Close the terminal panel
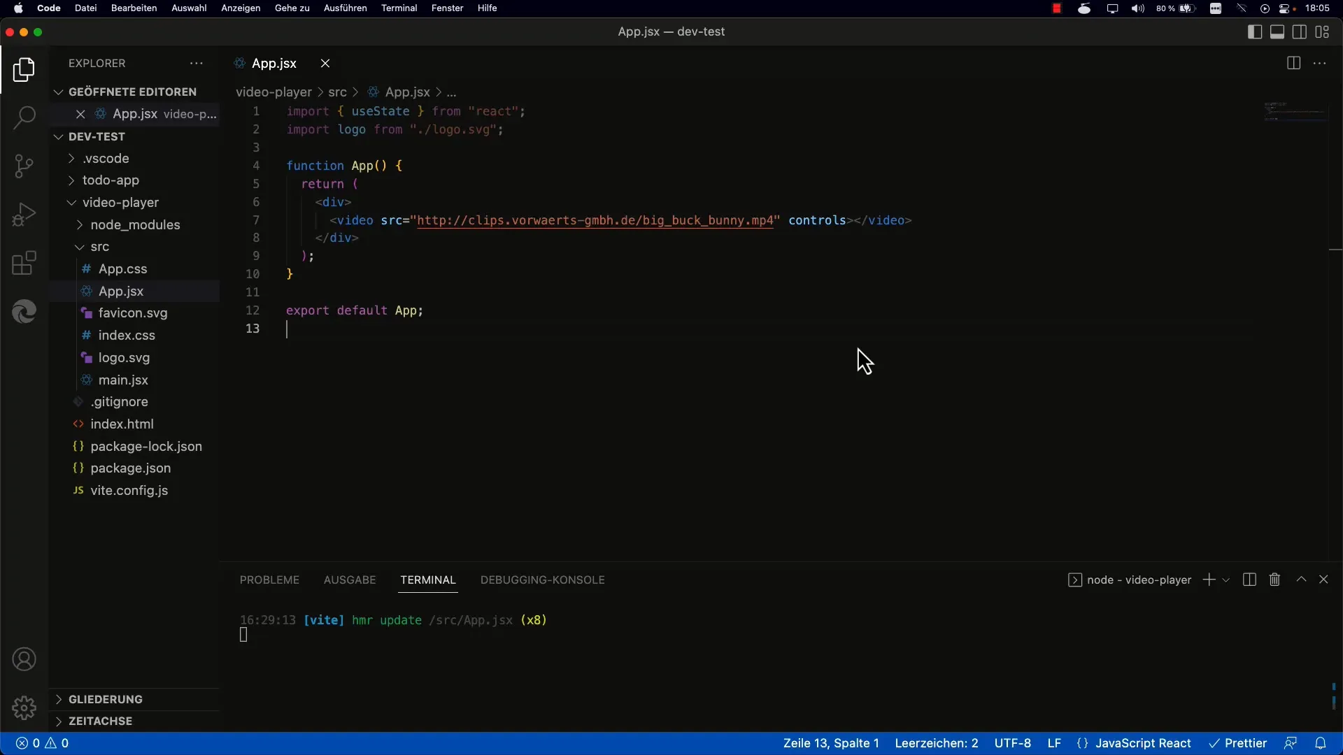Image resolution: width=1343 pixels, height=755 pixels. point(1323,580)
